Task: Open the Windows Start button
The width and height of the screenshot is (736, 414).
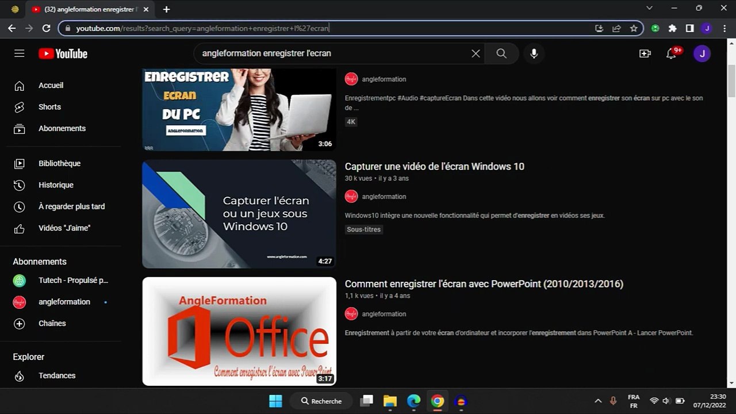Action: [x=275, y=401]
